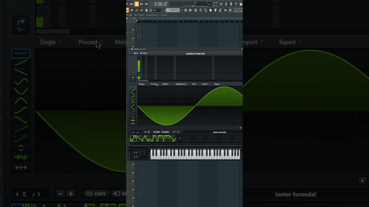The image size is (369, 207).
Task: Toggle the 3.2 countdown before recording
Action: click(x=136, y=4)
